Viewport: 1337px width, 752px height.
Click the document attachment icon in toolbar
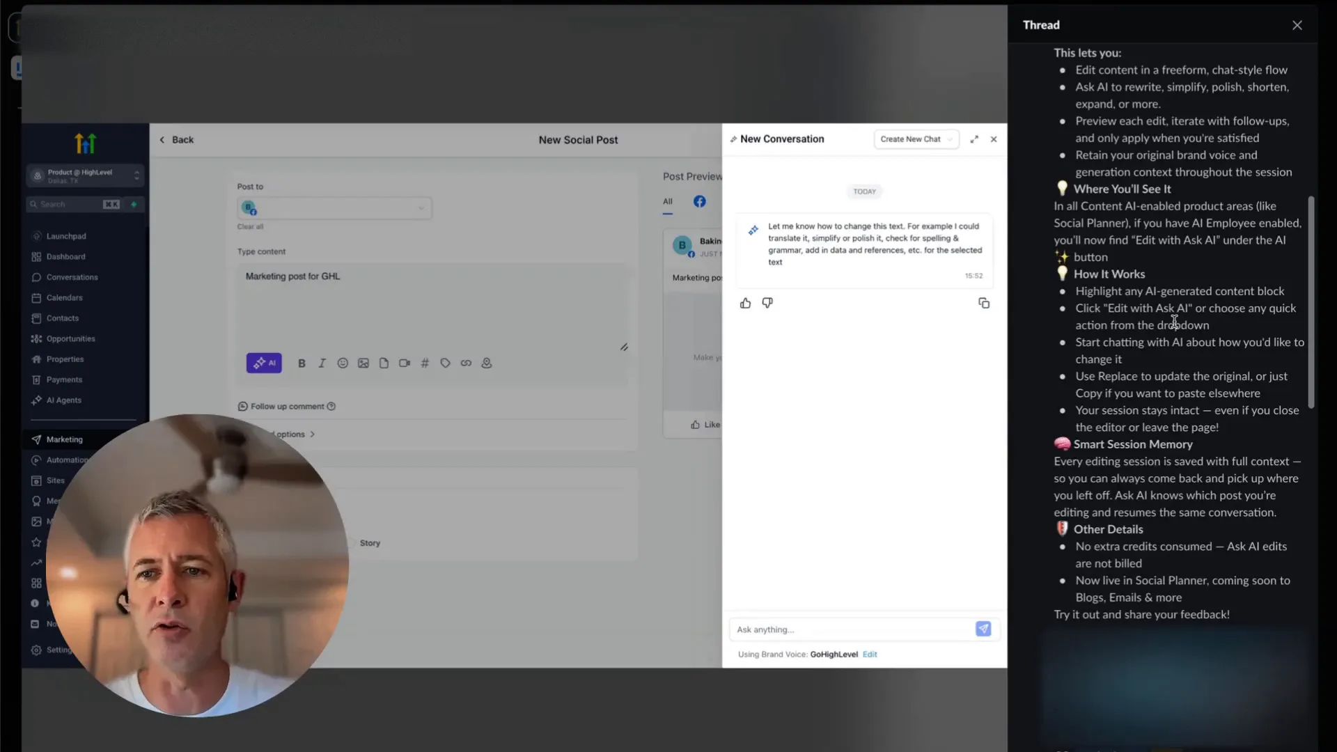pyautogui.click(x=384, y=363)
